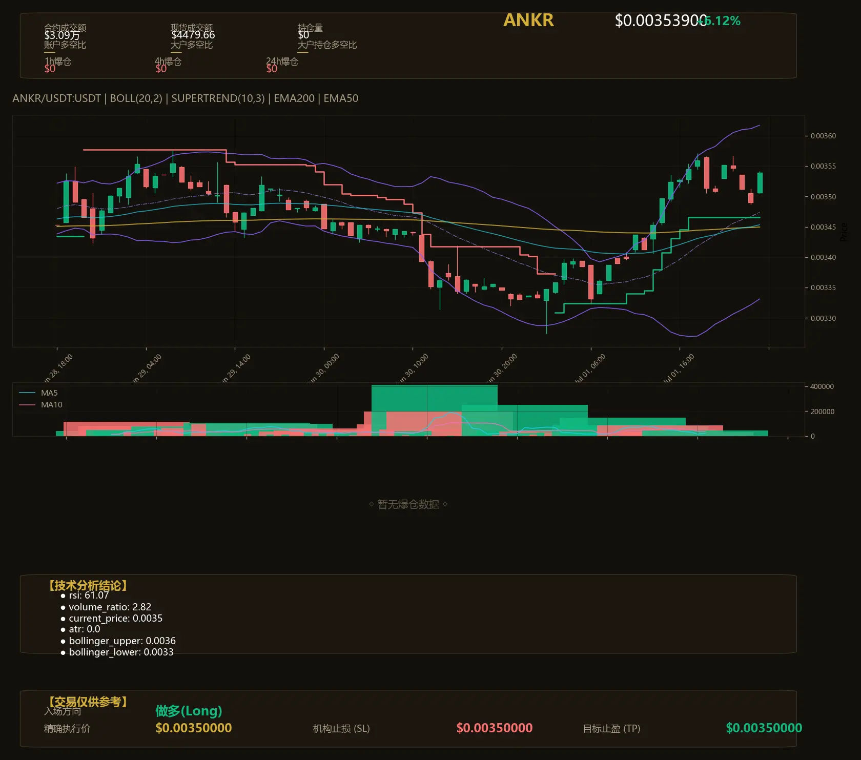Click the 账户多空比 label
The image size is (861, 760).
point(65,45)
